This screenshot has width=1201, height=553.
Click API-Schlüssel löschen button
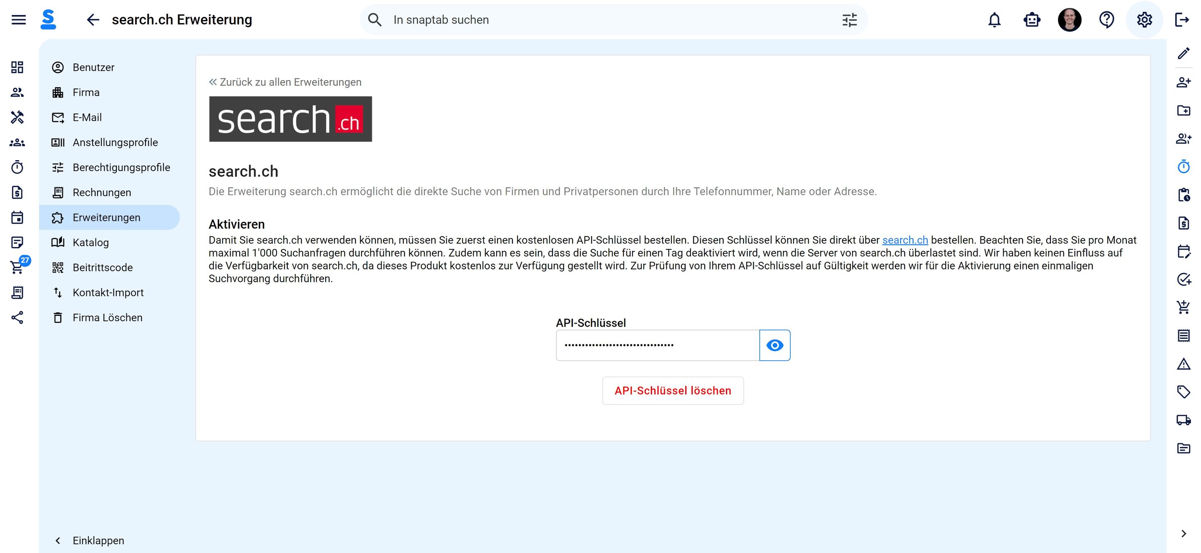point(673,391)
